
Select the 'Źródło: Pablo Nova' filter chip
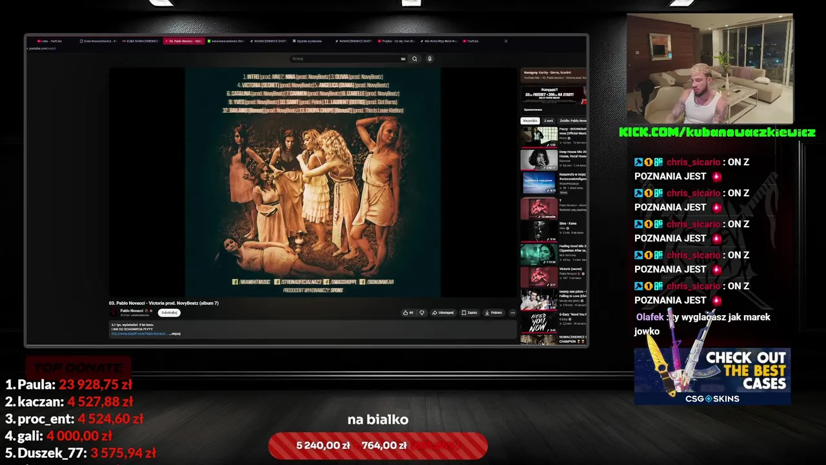pyautogui.click(x=572, y=121)
